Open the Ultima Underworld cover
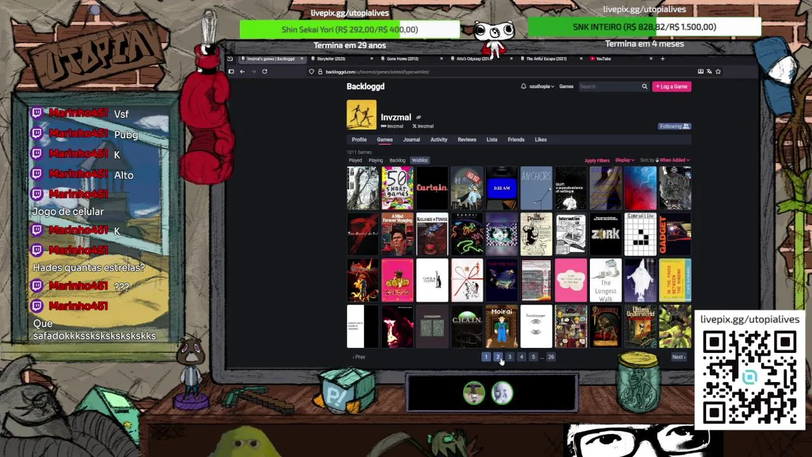The height and width of the screenshot is (457, 812). click(640, 327)
